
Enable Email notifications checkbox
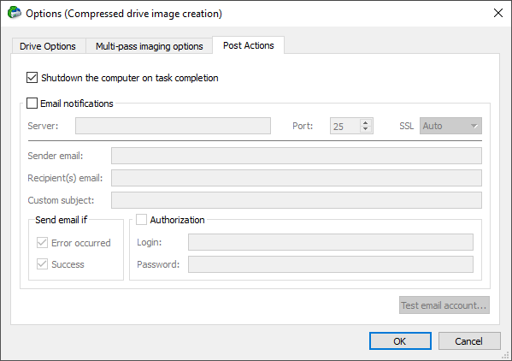tap(32, 104)
